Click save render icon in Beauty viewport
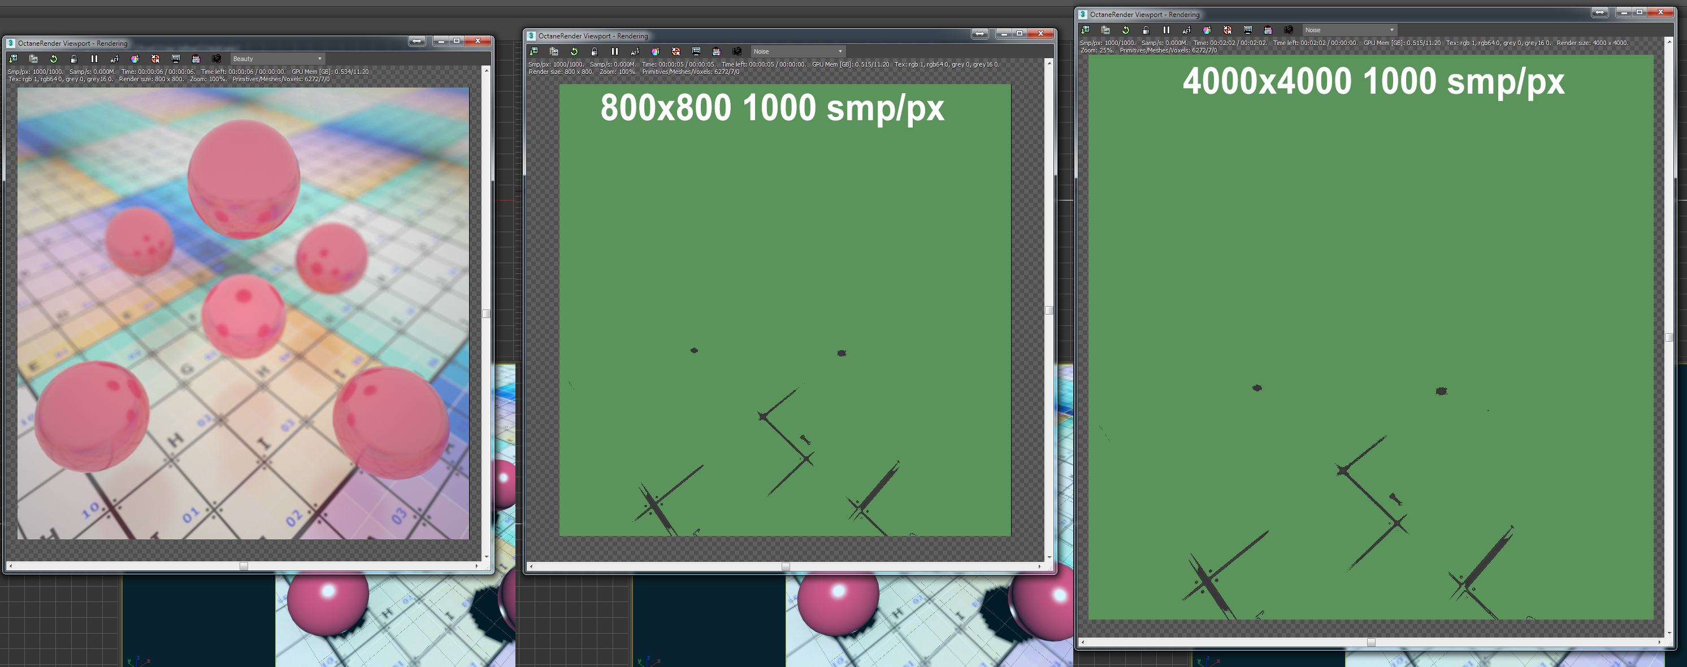Image resolution: width=1687 pixels, height=667 pixels. 13,59
